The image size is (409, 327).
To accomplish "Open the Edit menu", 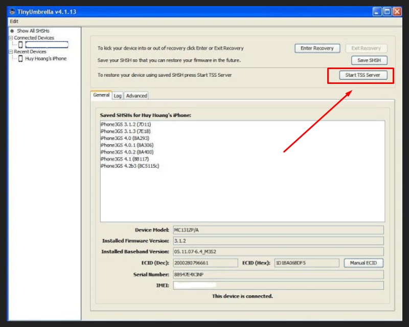I will 14,21.
